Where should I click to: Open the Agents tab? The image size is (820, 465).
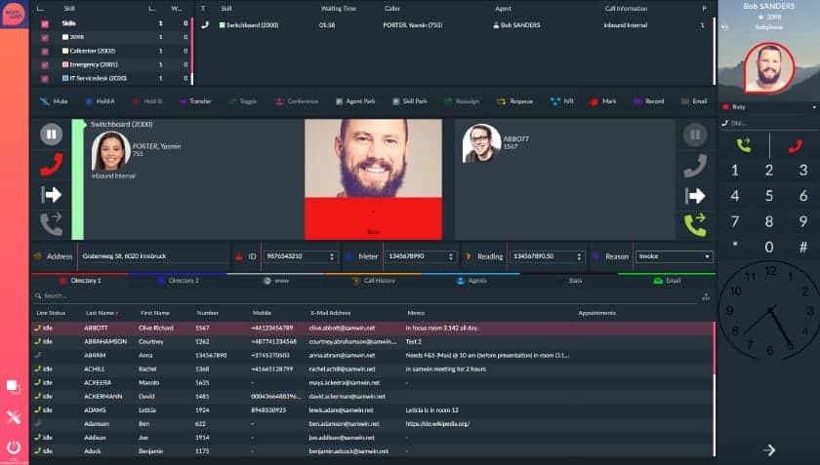coord(471,280)
